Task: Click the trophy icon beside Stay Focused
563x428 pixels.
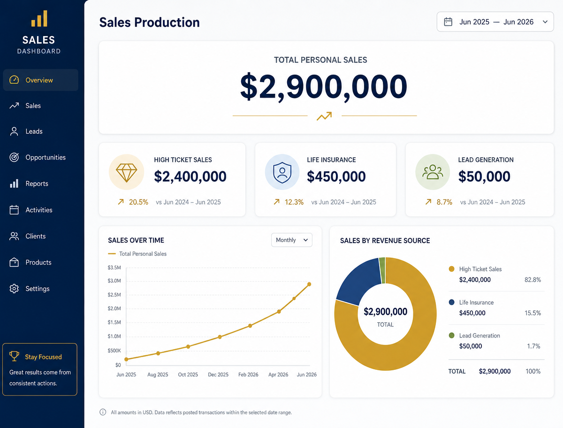Action: point(14,356)
